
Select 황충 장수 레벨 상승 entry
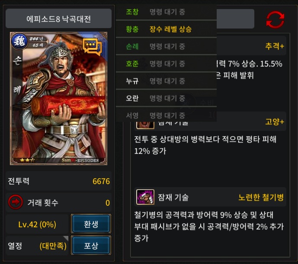(166, 29)
